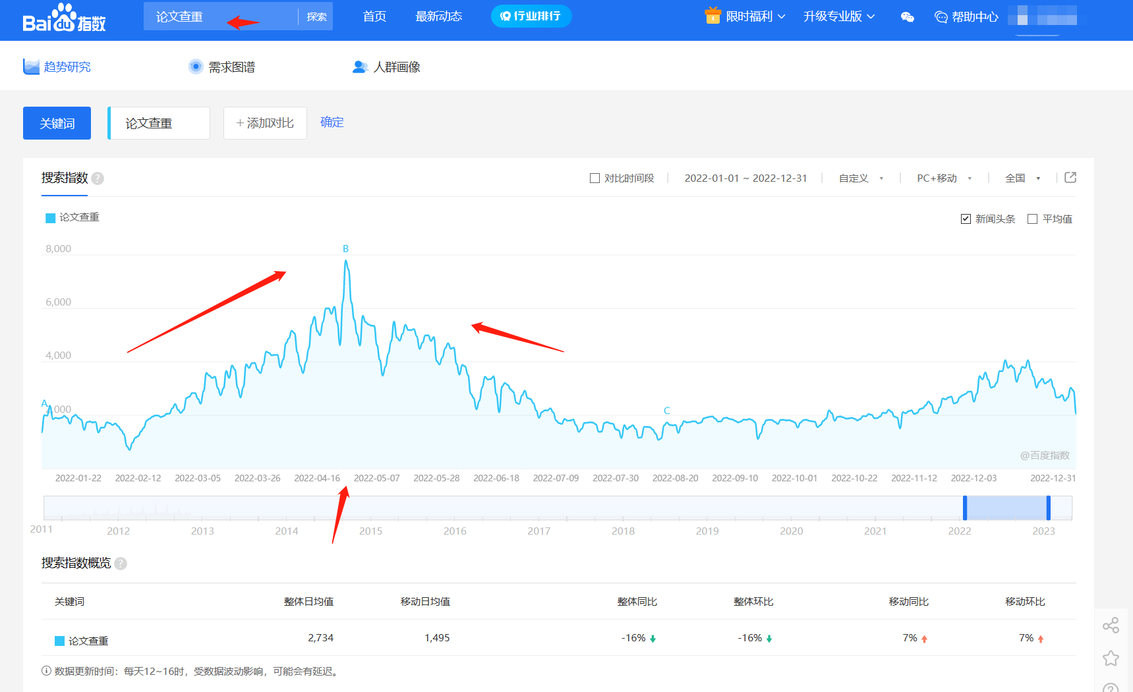Go to the homepage nav item
1133x692 pixels.
coord(374,16)
